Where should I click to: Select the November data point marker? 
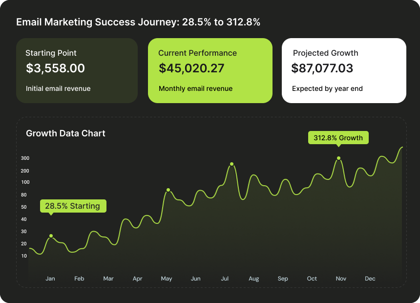tap(338, 157)
